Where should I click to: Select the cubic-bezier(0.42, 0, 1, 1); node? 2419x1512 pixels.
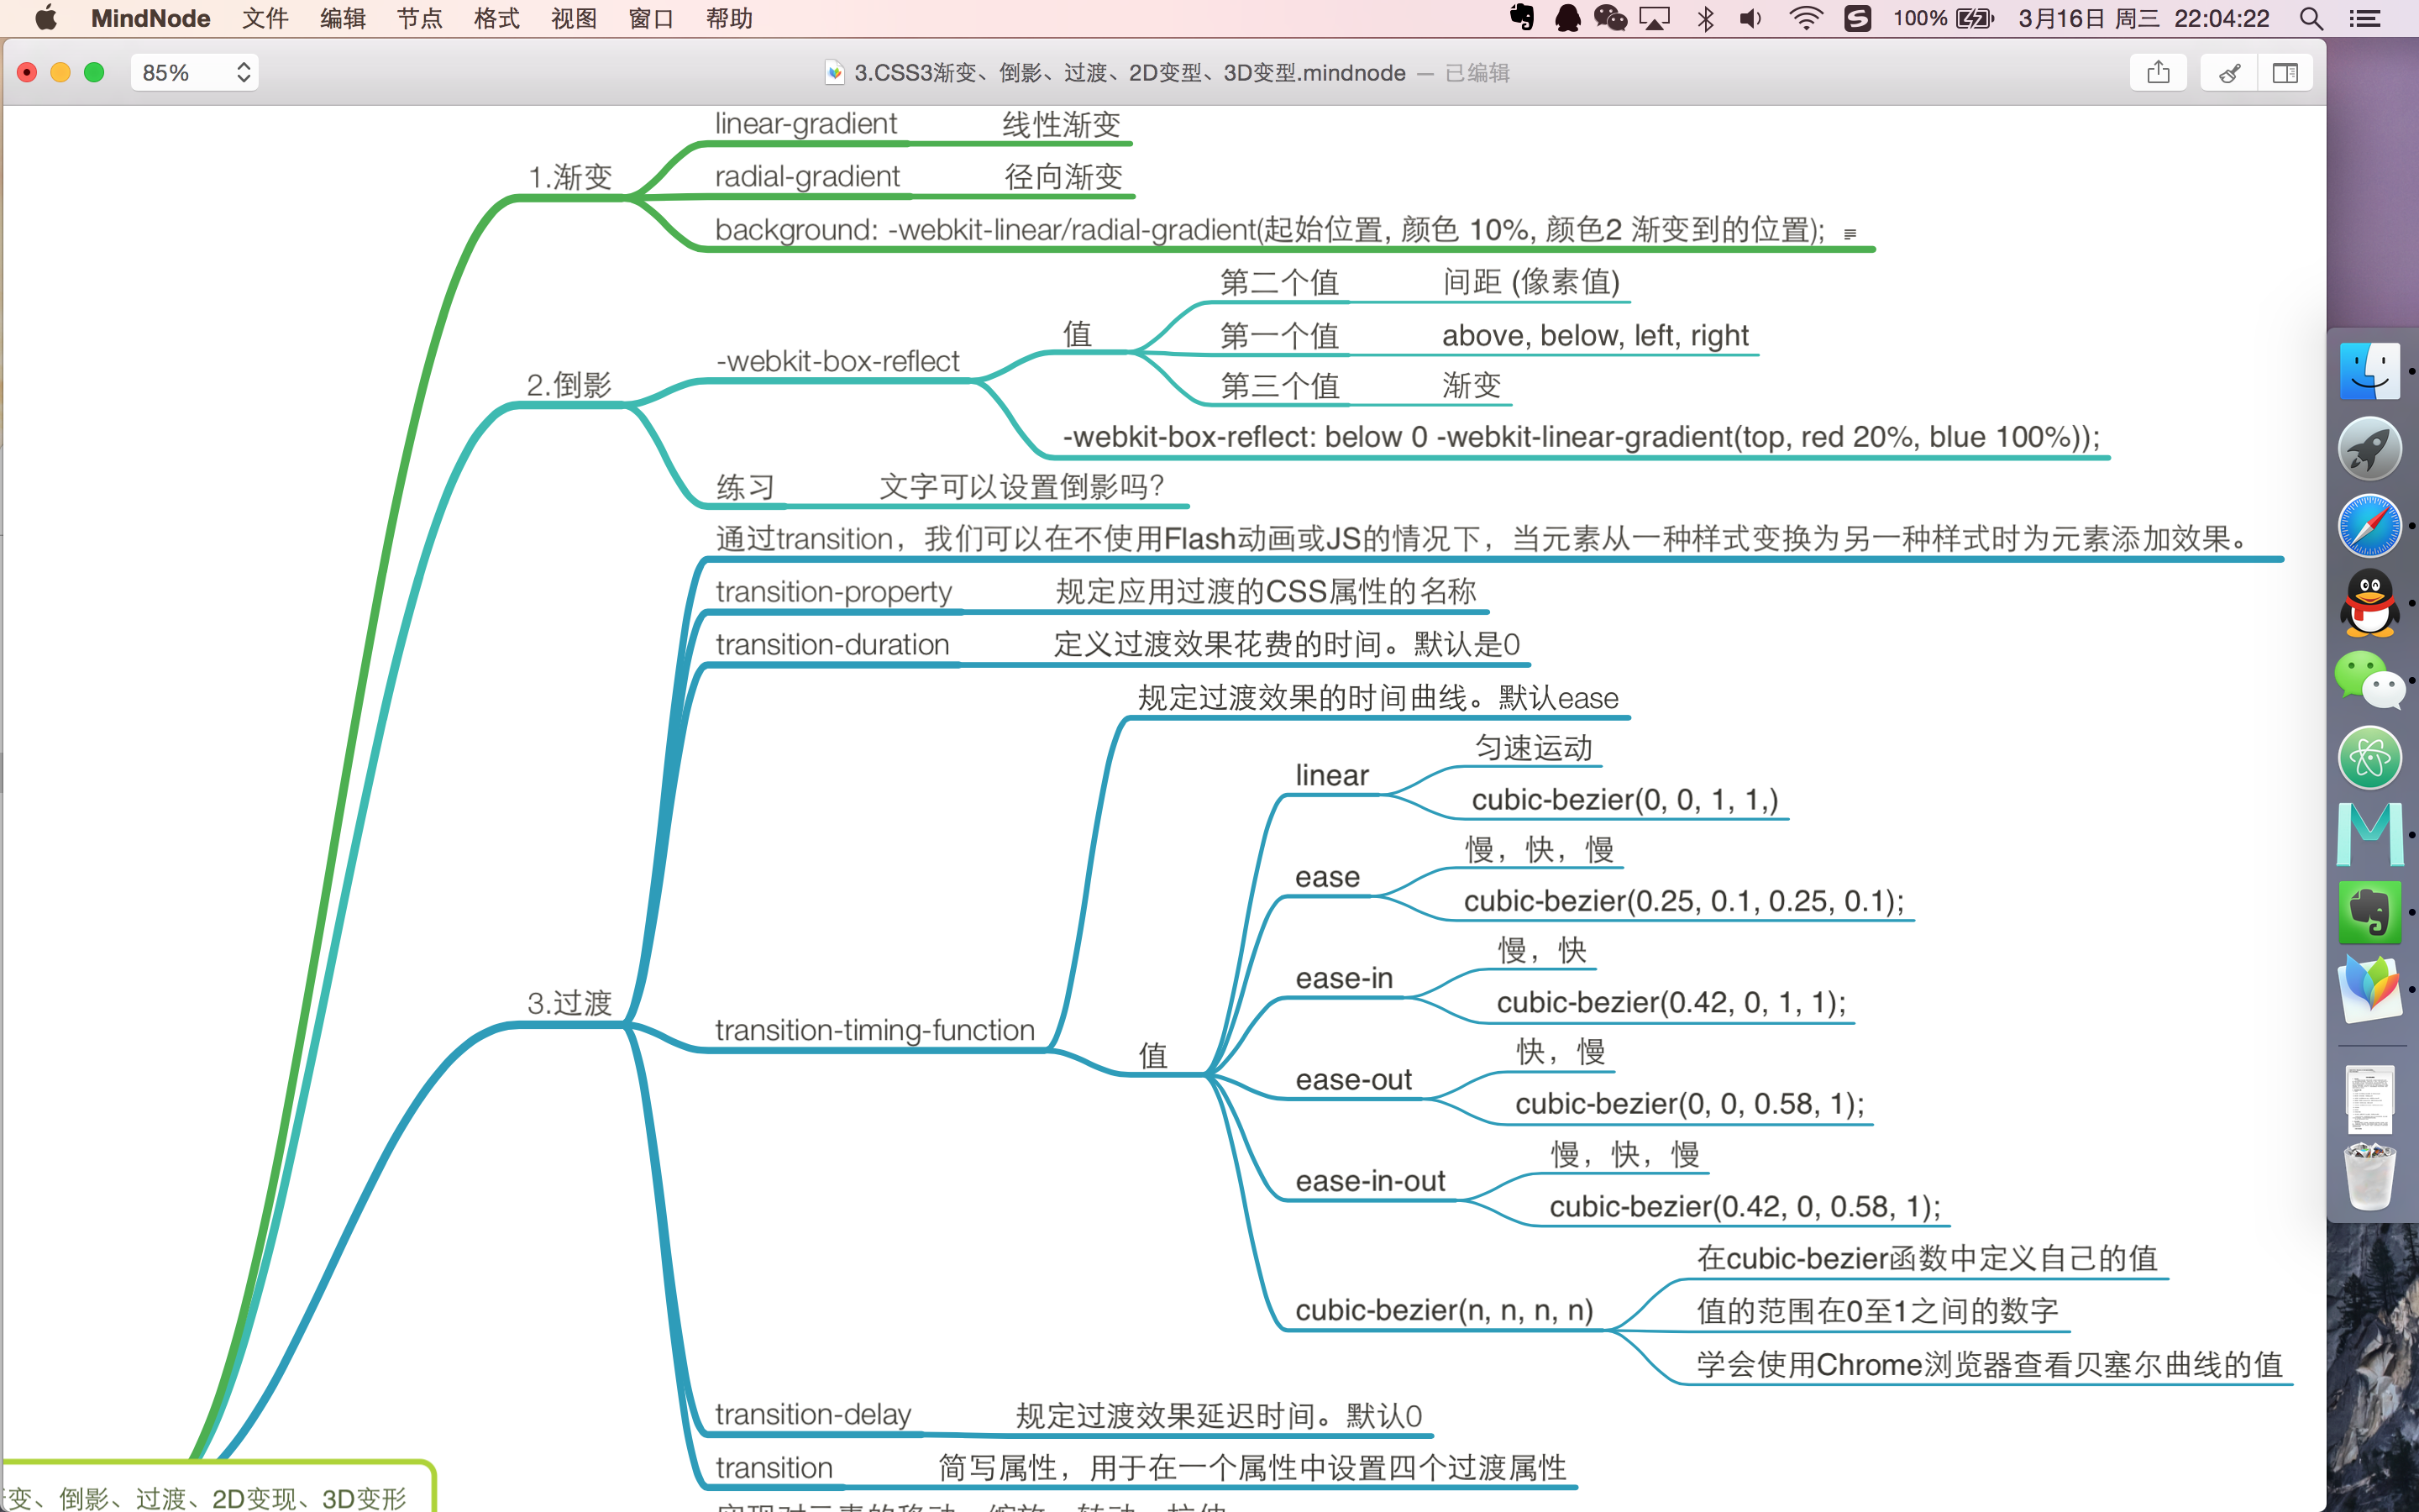pos(1671,1002)
